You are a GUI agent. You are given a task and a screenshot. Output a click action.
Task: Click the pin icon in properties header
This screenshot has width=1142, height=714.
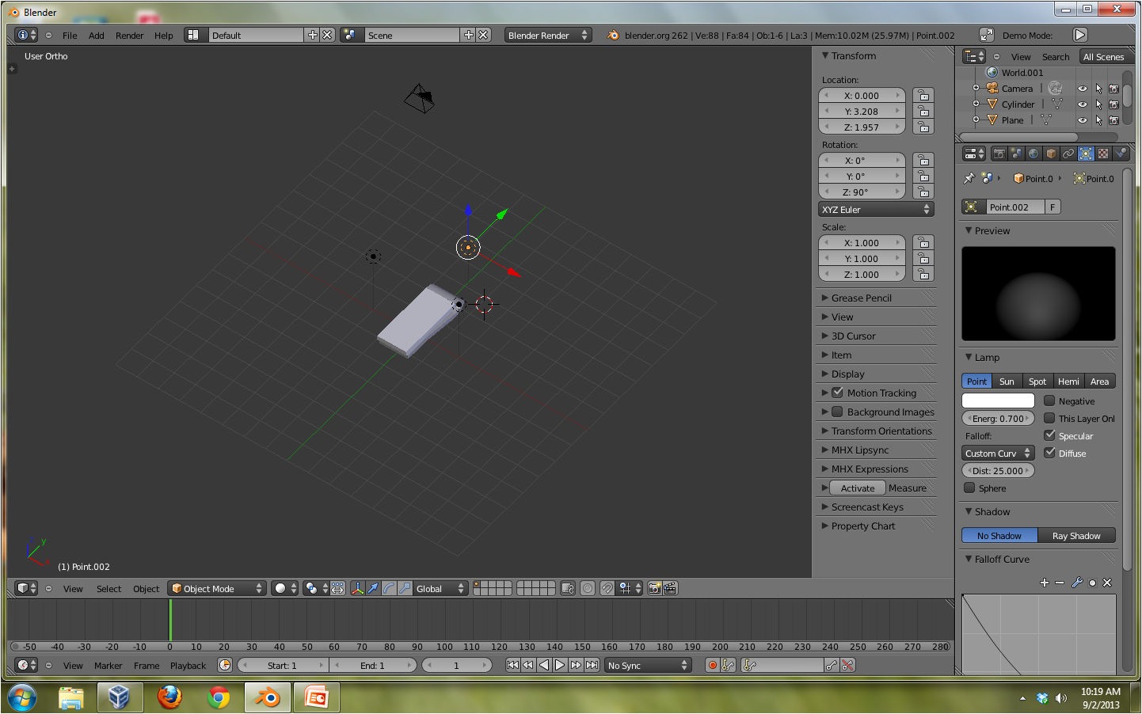coord(969,179)
